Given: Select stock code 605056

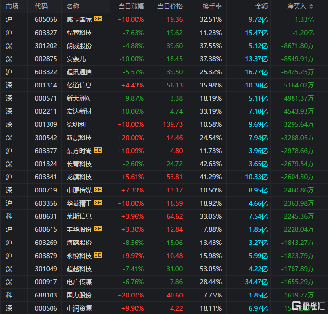Looking at the screenshot, I should 46,19.
